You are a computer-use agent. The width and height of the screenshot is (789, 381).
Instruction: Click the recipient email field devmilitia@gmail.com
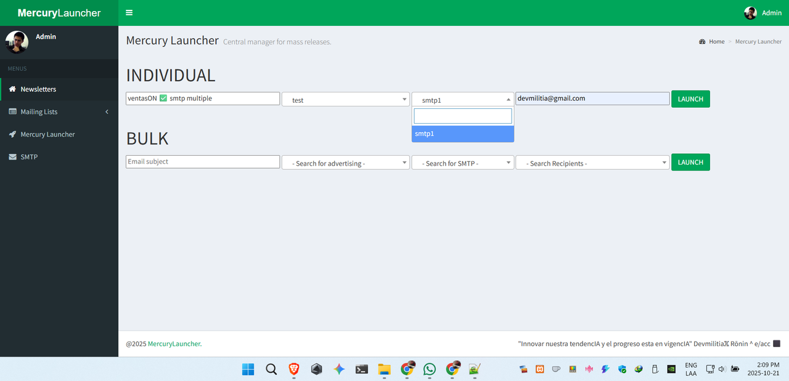(592, 98)
